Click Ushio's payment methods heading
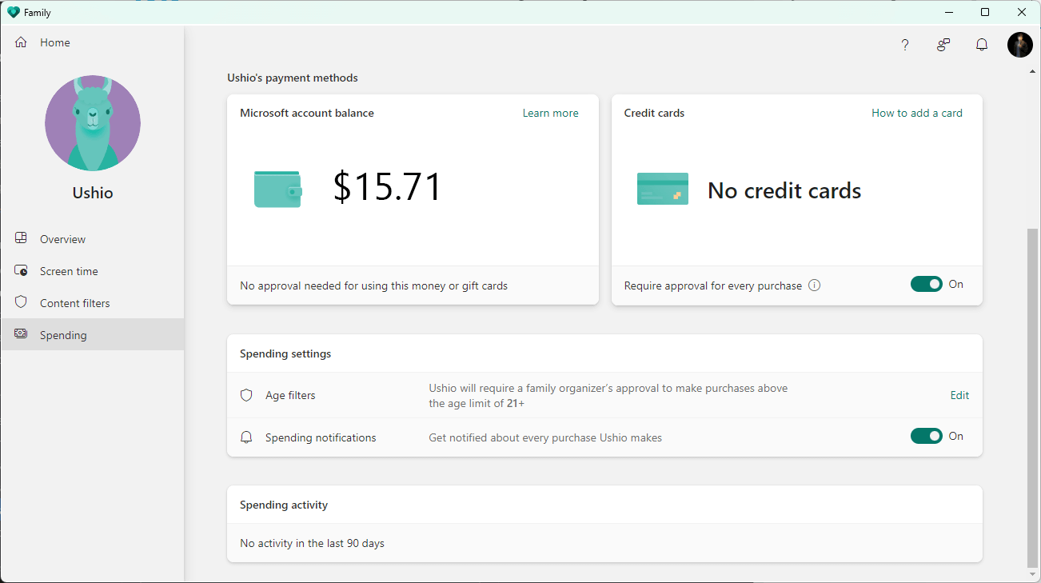The width and height of the screenshot is (1041, 583). tap(293, 78)
